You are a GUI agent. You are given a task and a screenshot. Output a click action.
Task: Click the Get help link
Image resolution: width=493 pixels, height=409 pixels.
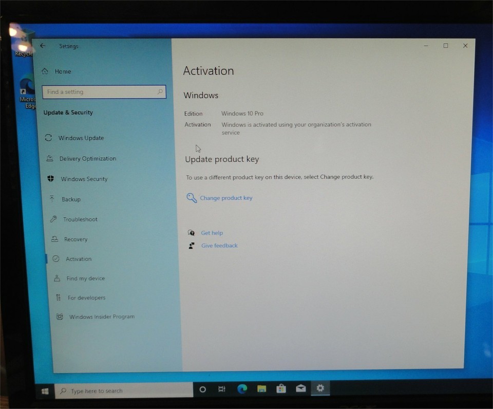click(212, 233)
